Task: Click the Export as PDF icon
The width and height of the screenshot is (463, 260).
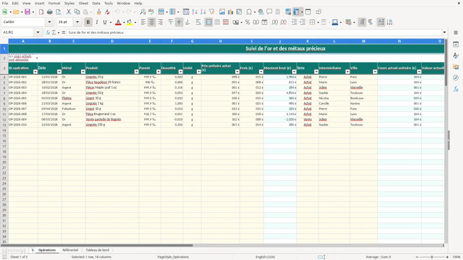Action: [x=41, y=12]
